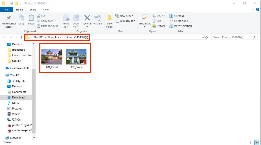This screenshot has height=145, width=261.
Task: Switch to the Share ribbon tab
Action: click(33, 10)
